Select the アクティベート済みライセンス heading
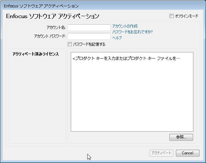206x163 pixels. (x=36, y=54)
